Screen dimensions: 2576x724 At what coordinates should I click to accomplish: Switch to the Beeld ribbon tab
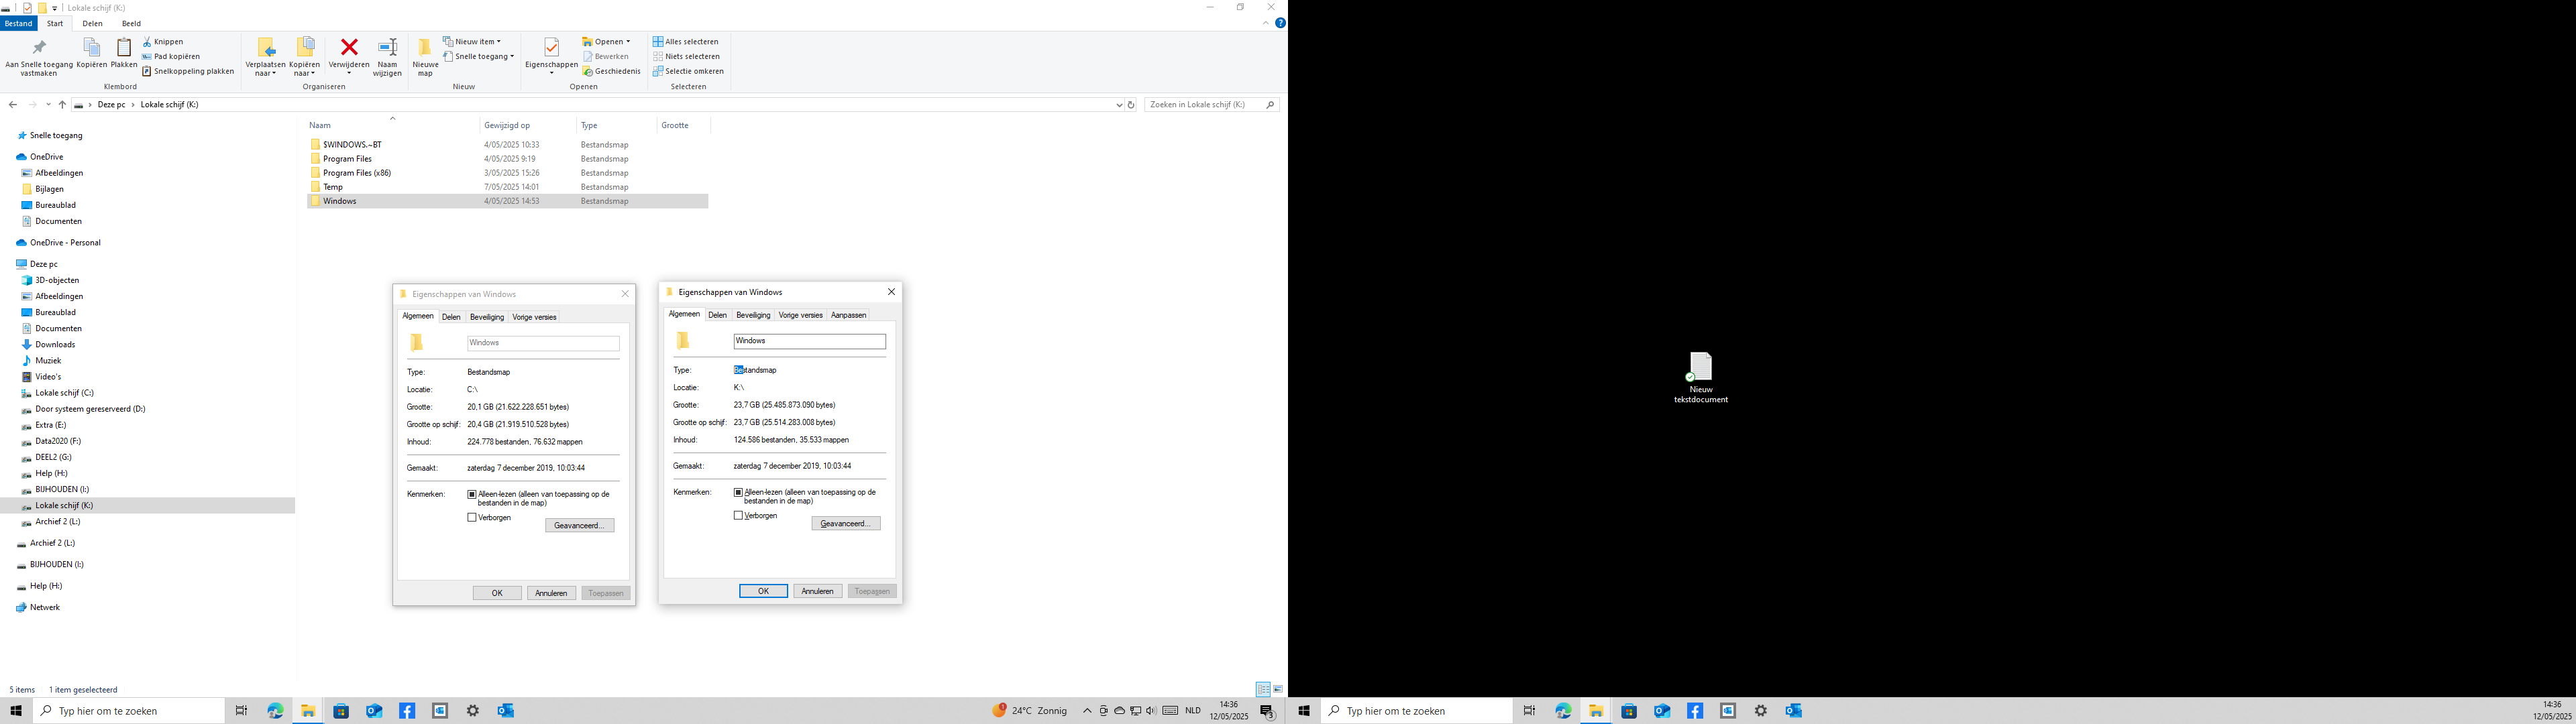coord(131,23)
